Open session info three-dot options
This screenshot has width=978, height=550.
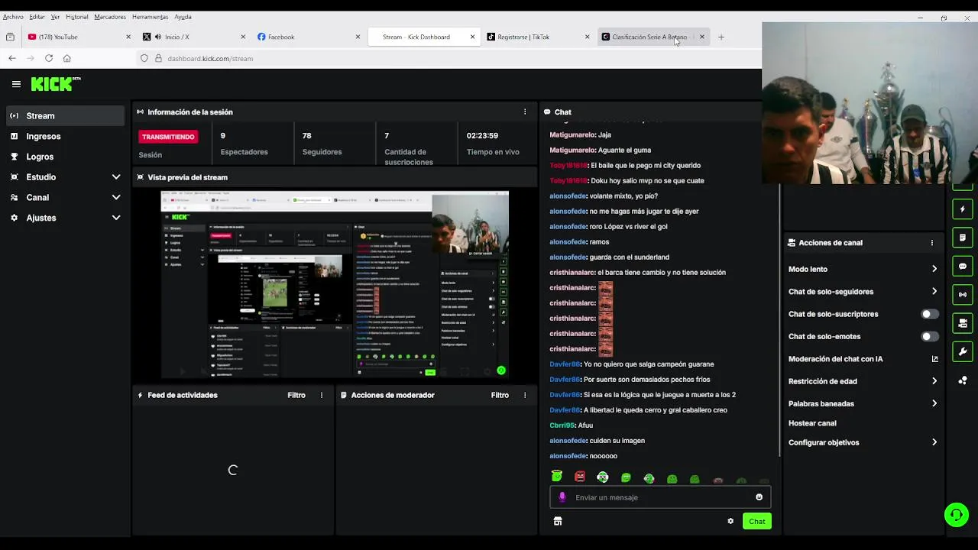[x=525, y=112]
